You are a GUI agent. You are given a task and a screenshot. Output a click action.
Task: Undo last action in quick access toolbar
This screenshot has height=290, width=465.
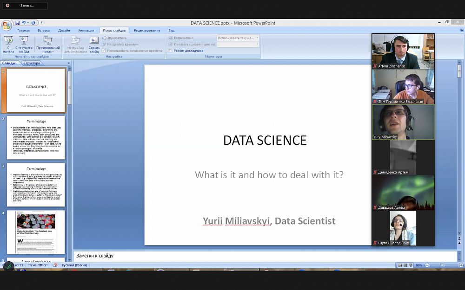tap(24, 23)
